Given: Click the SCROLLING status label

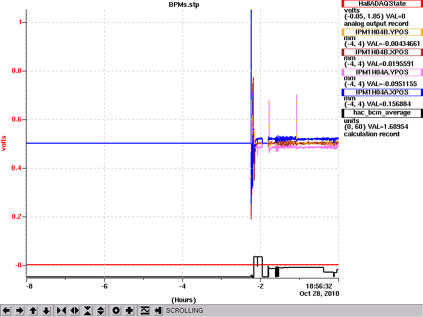Looking at the screenshot, I should point(184,311).
